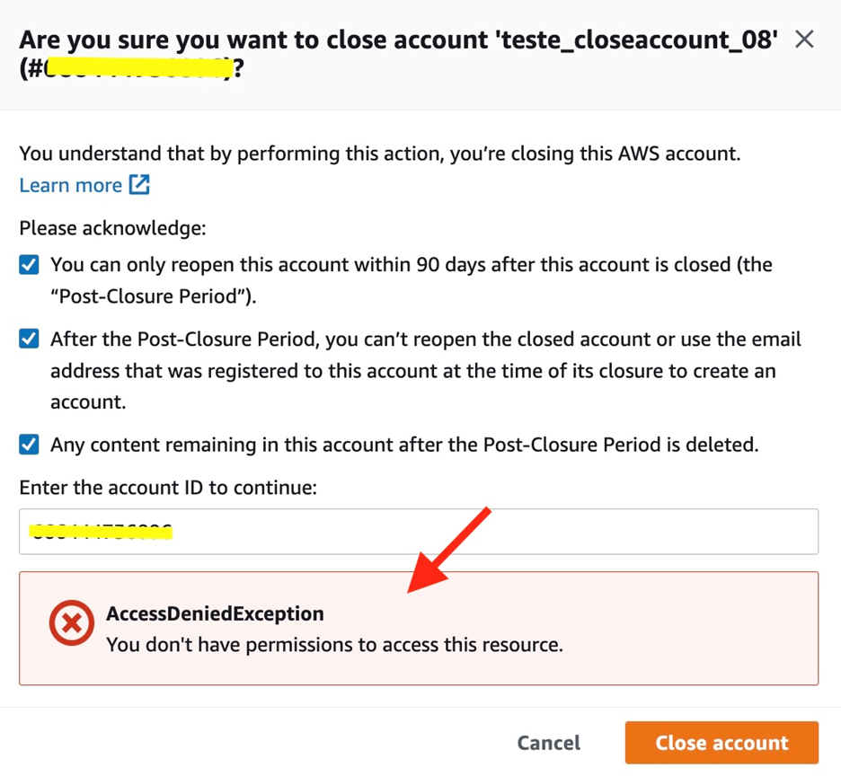Viewport: 841px width, 776px height.
Task: Toggle the email address reuse acknowledgement checkbox
Action: (x=29, y=339)
